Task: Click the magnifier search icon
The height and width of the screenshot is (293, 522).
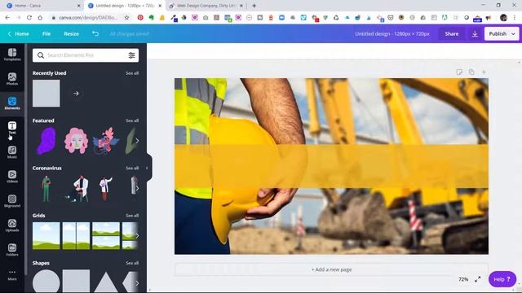Action: point(41,55)
